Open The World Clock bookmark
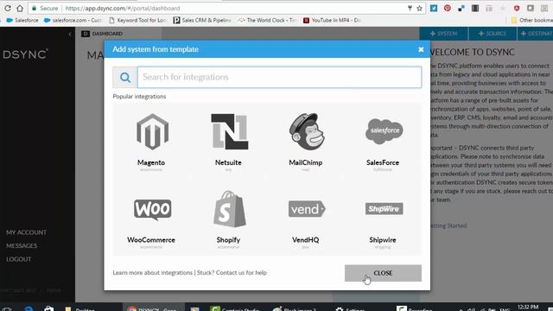 point(267,21)
